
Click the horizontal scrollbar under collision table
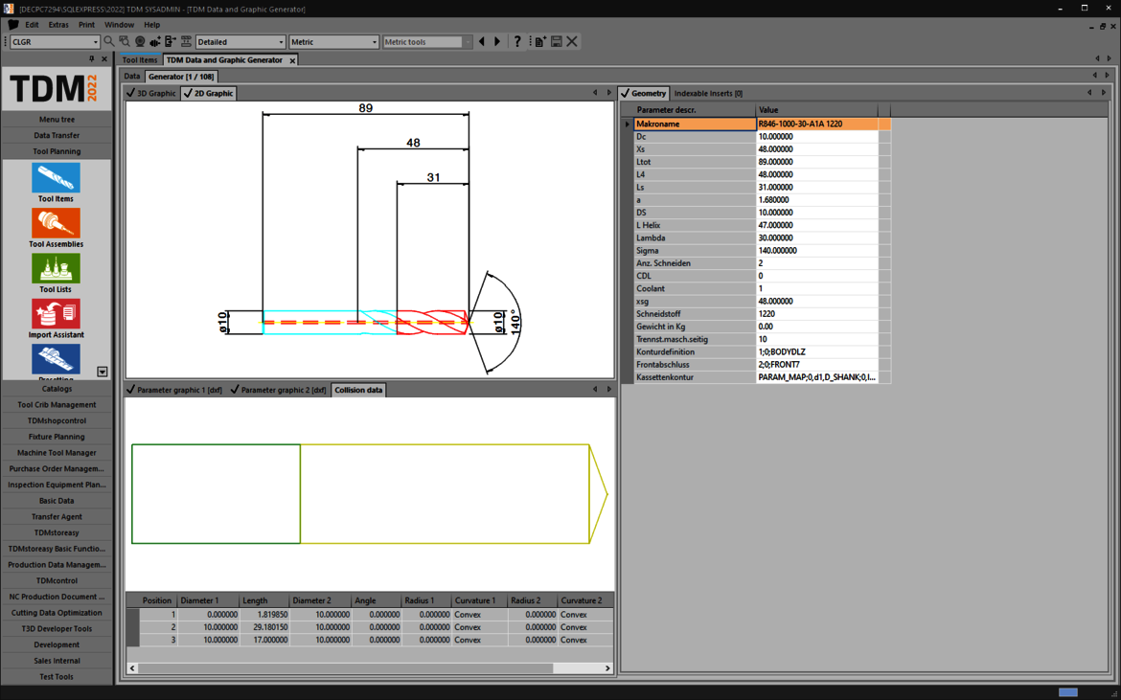(x=345, y=668)
